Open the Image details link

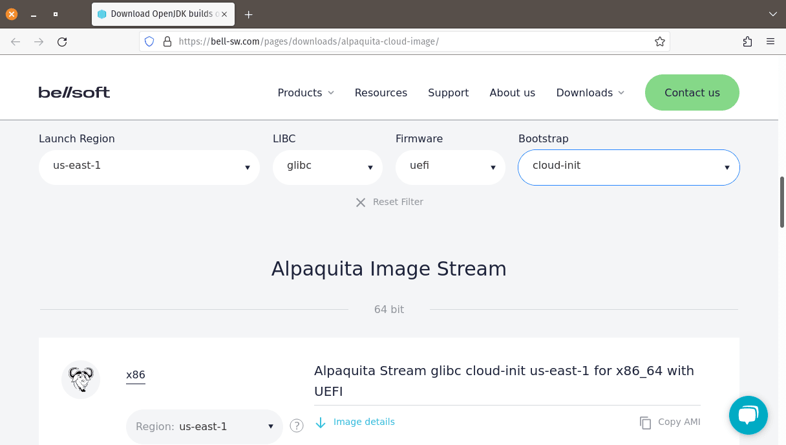364,422
